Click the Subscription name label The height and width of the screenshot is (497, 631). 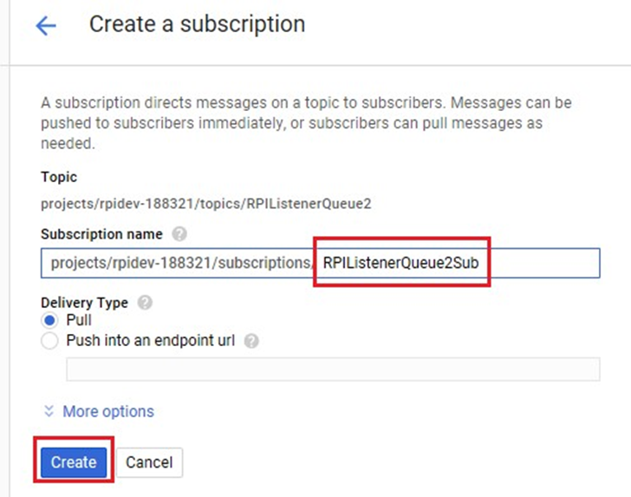click(101, 234)
